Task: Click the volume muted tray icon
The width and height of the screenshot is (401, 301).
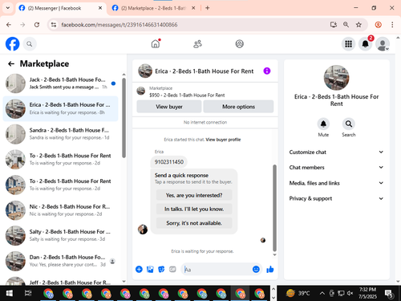Action: pos(350,293)
